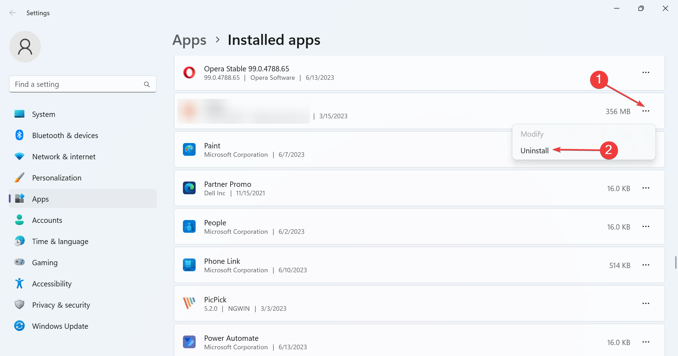Click the Privacy & security shield icon
The height and width of the screenshot is (356, 678).
[x=19, y=304]
